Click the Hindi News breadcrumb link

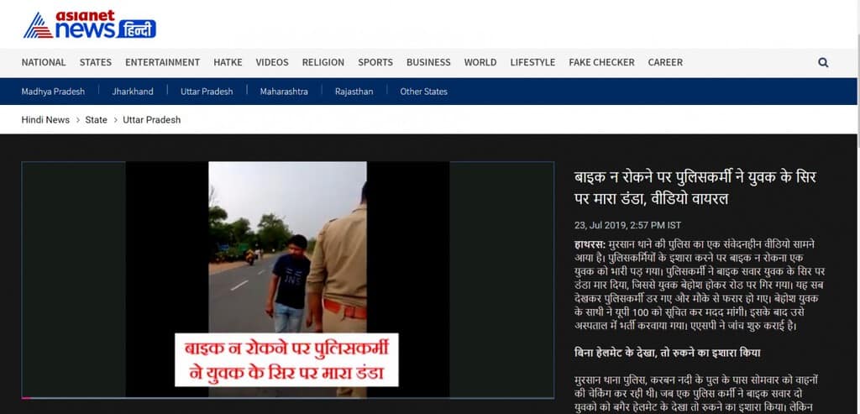click(x=45, y=120)
